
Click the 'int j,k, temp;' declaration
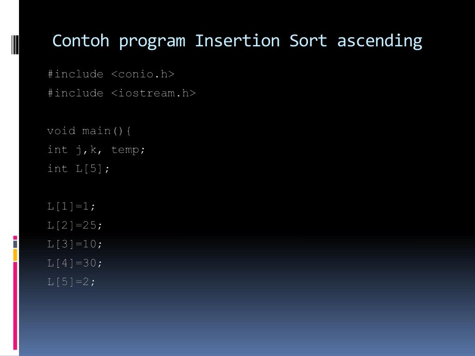click(x=96, y=150)
